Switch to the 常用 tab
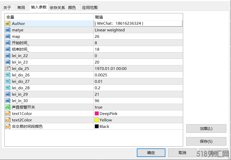 pos(22,7)
